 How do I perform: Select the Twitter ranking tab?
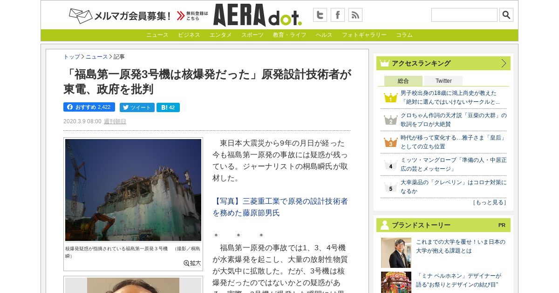443,81
